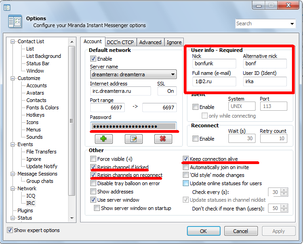Open the Ignore tab
Viewport: 303px width, 244px height.
[x=174, y=42]
